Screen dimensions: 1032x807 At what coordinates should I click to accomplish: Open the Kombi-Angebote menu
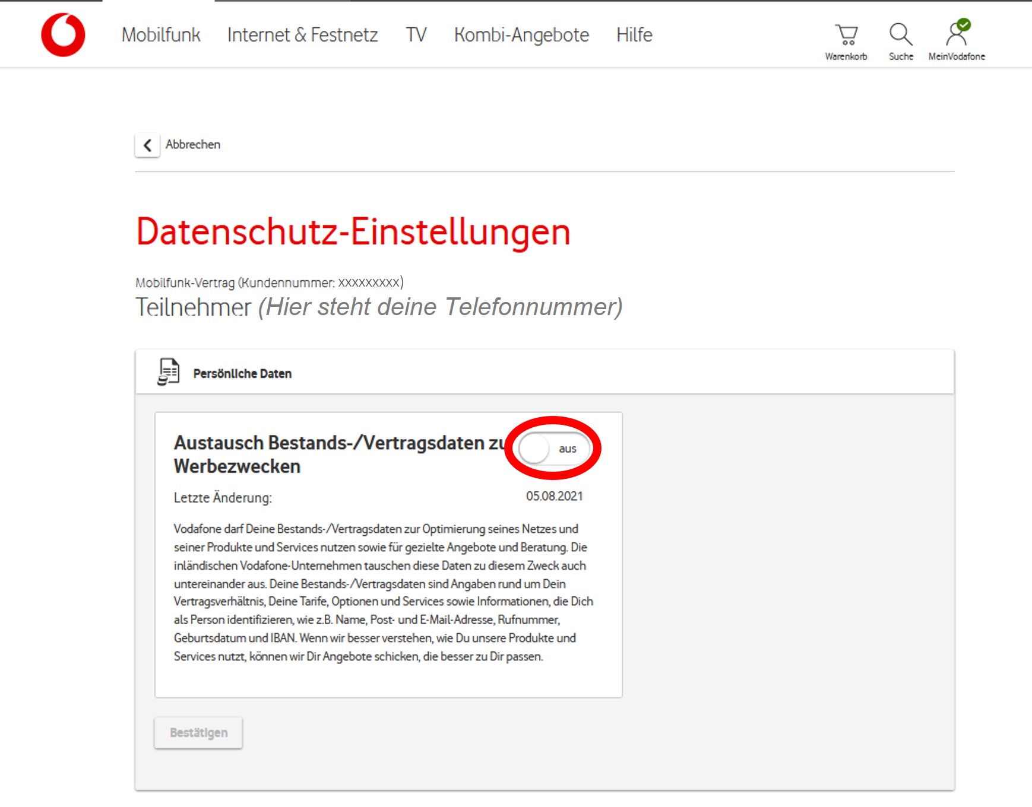pyautogui.click(x=521, y=35)
